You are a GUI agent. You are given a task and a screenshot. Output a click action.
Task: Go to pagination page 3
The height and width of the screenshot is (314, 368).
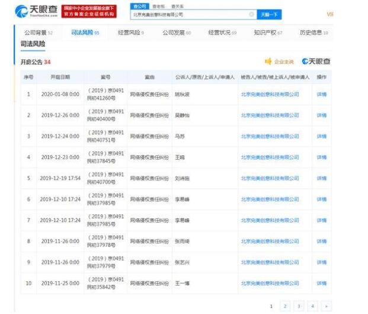tap(299, 306)
